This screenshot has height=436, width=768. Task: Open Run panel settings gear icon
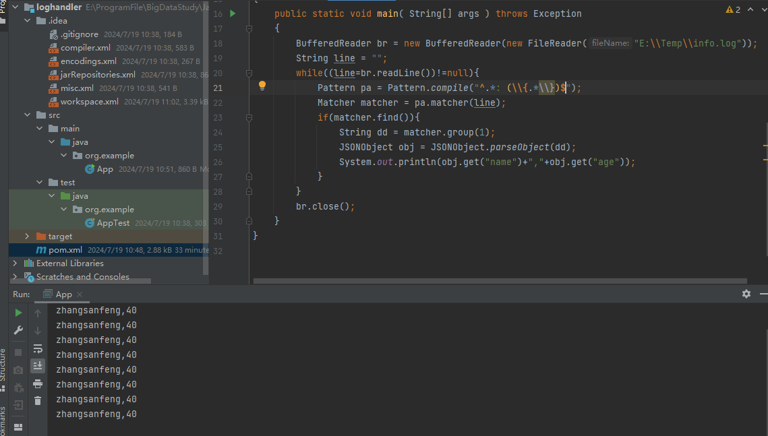[x=746, y=294]
